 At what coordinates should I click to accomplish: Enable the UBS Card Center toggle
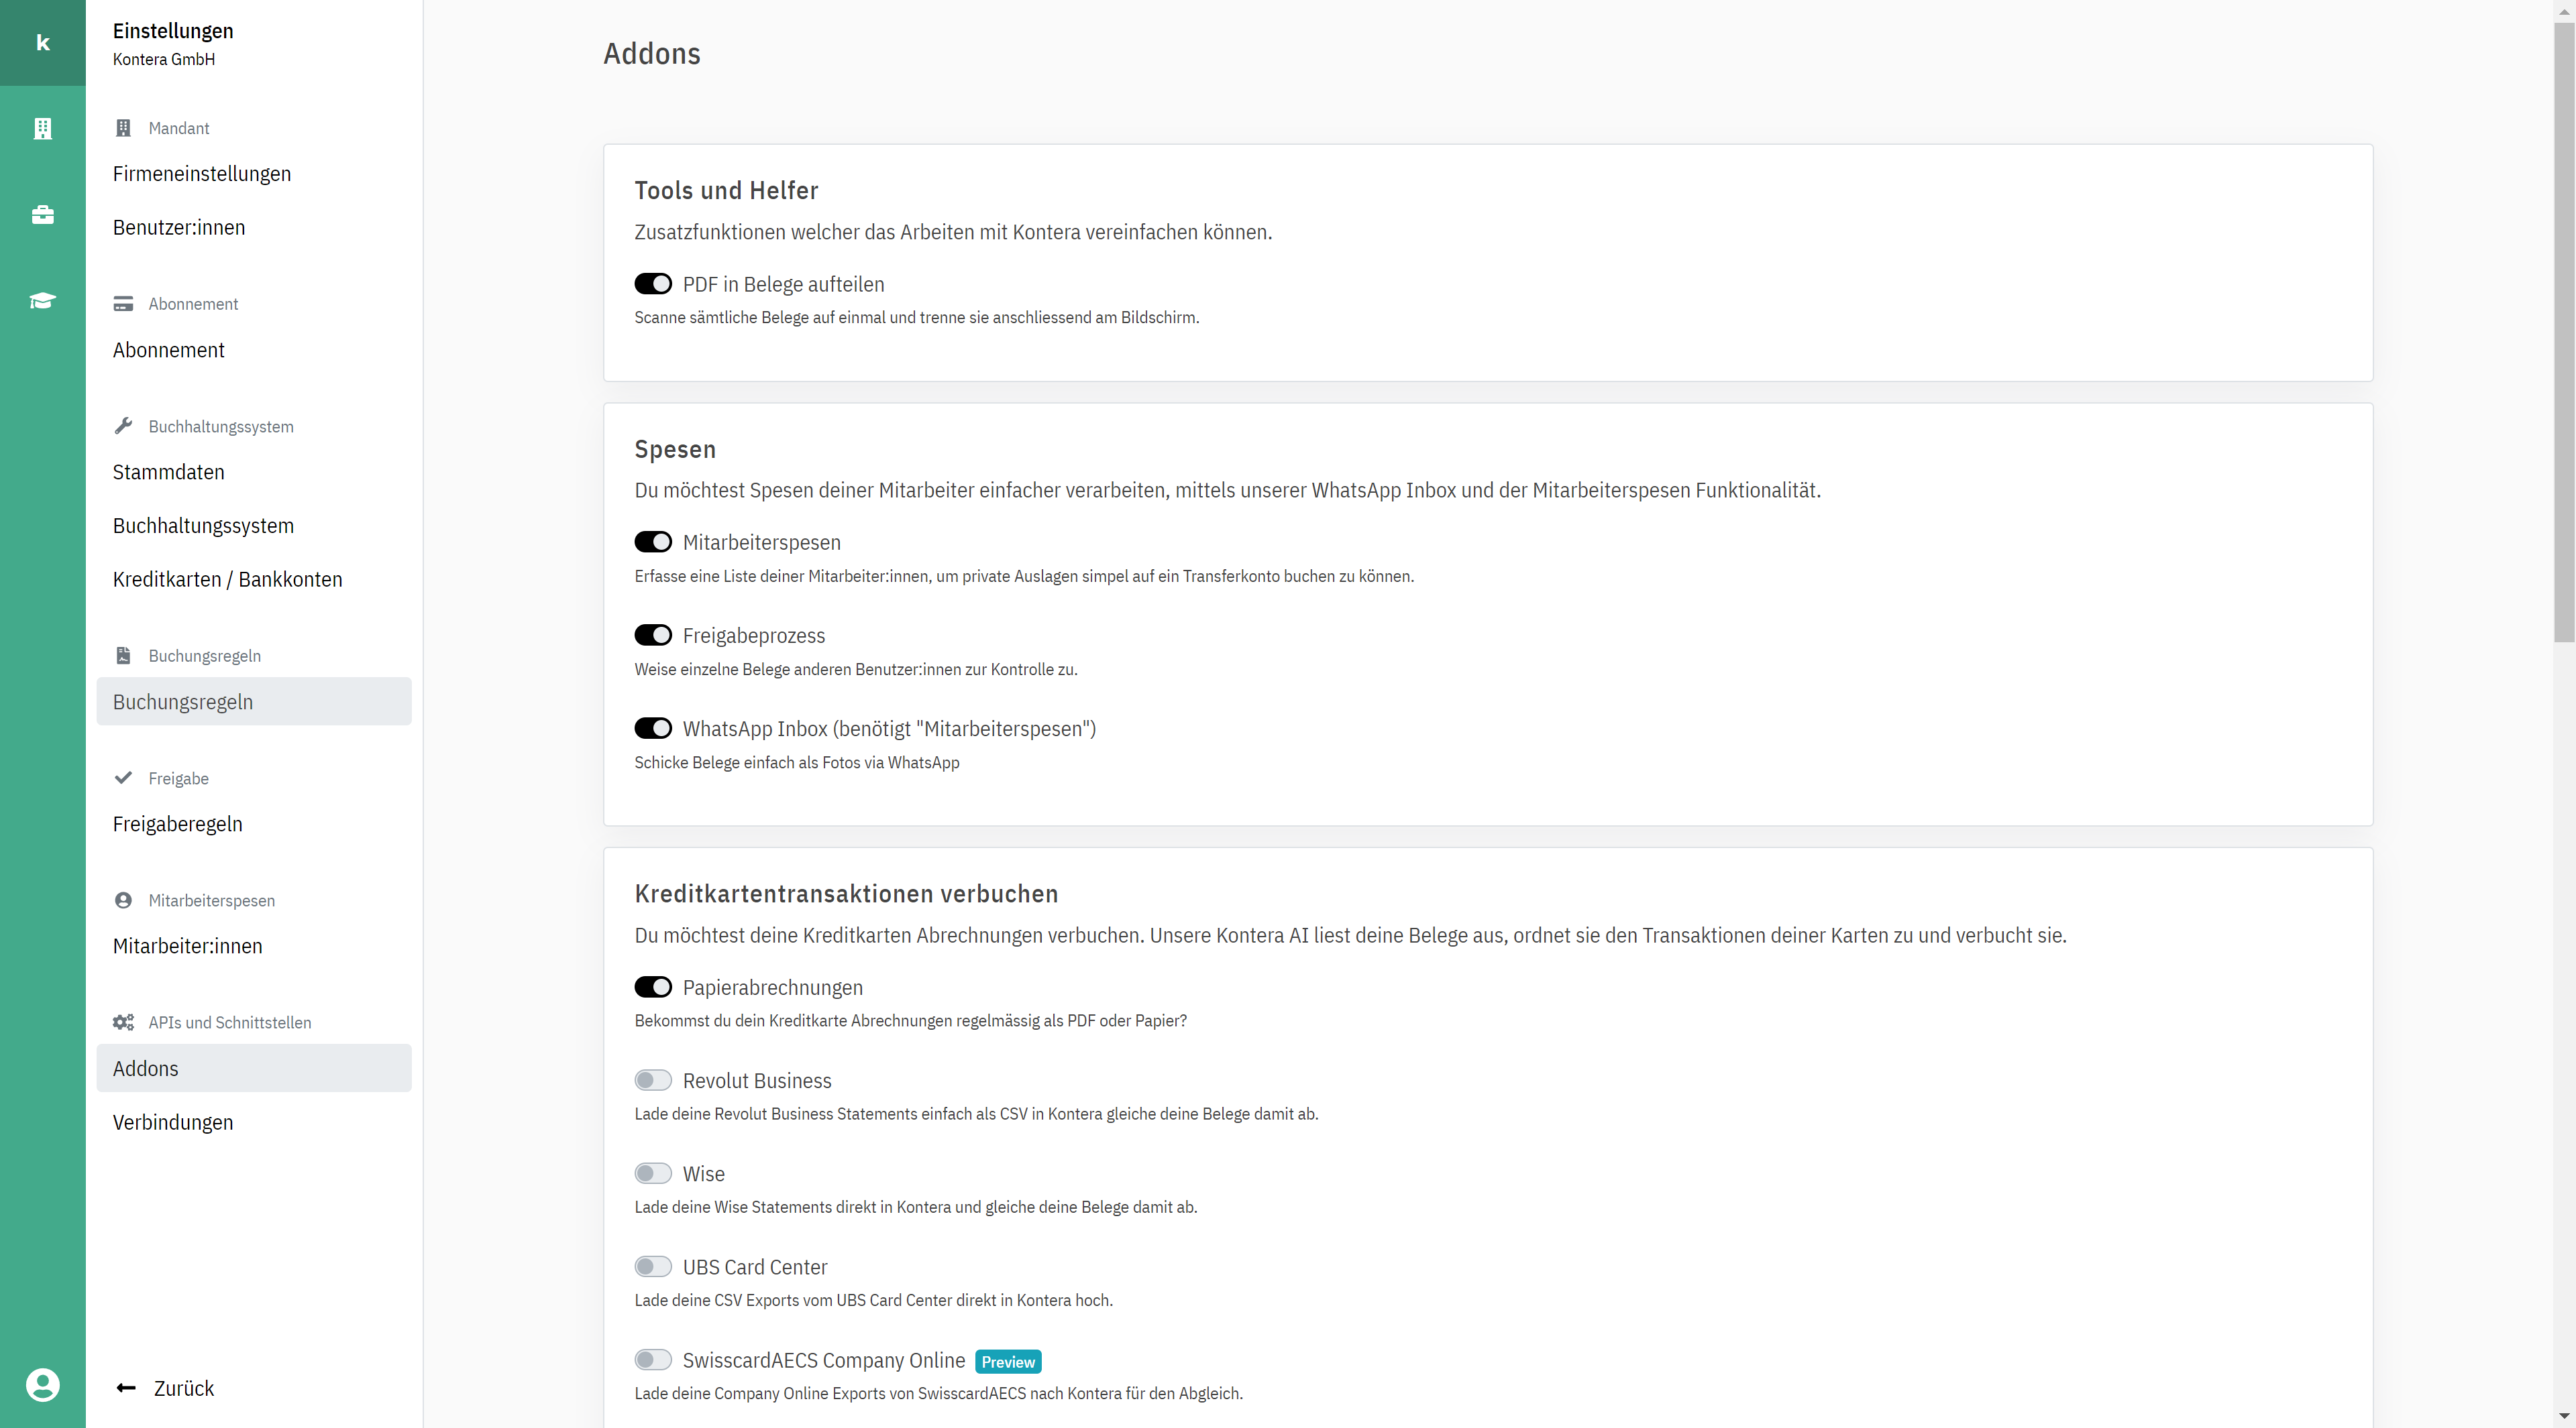click(x=653, y=1266)
